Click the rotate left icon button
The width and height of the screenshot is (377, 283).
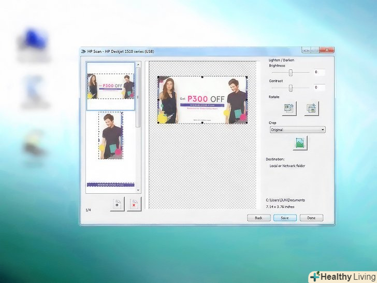[289, 108]
